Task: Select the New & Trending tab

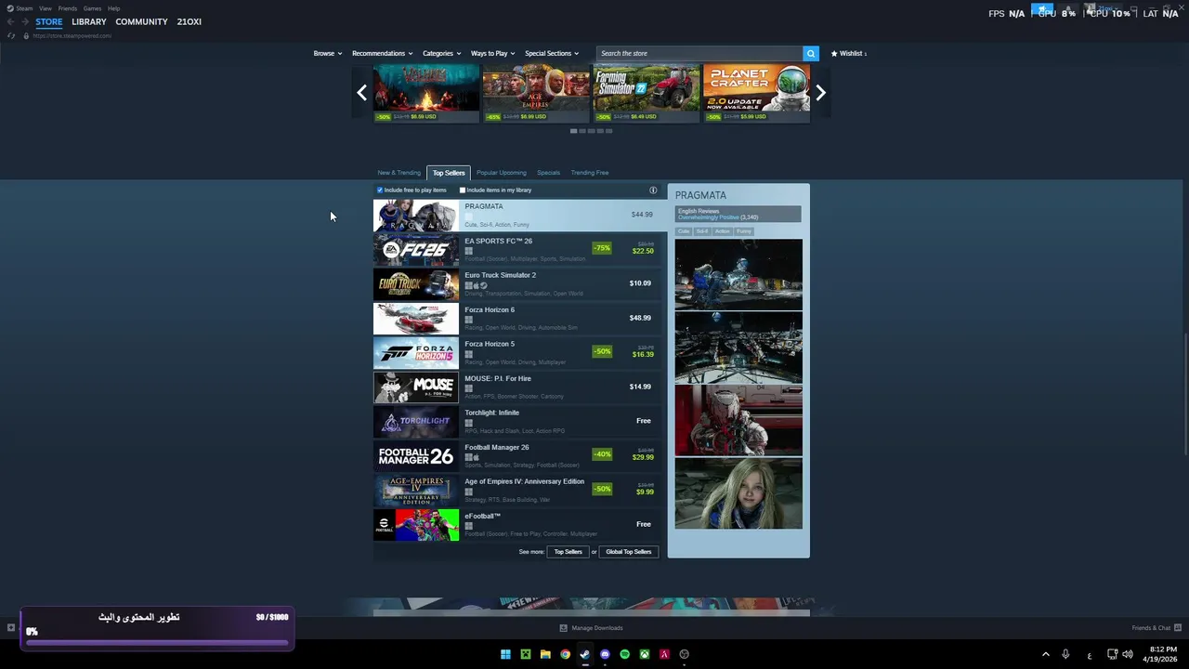Action: [399, 173]
